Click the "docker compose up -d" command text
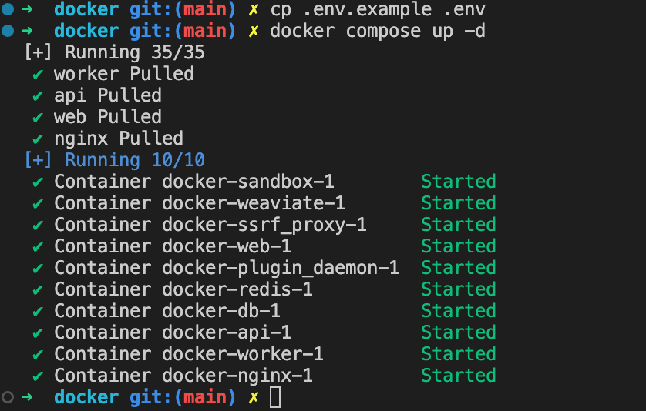 (378, 32)
